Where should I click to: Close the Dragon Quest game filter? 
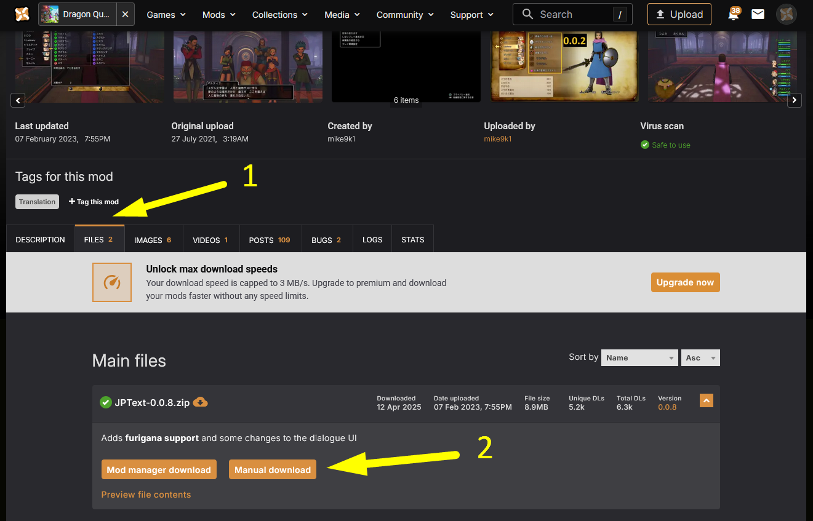(x=125, y=14)
